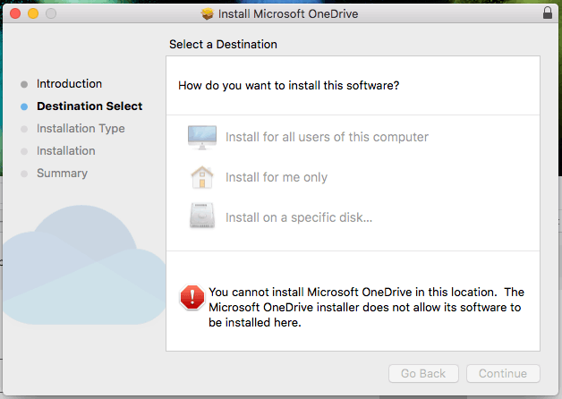
Task: Choose Install for all users of this computer
Action: 327,137
